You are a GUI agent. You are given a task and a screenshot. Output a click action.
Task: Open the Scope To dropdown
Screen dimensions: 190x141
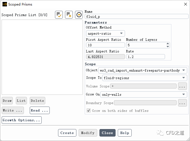144,78
